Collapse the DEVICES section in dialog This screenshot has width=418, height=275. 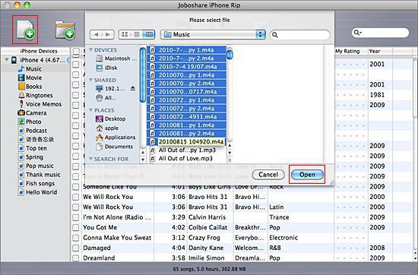point(90,50)
